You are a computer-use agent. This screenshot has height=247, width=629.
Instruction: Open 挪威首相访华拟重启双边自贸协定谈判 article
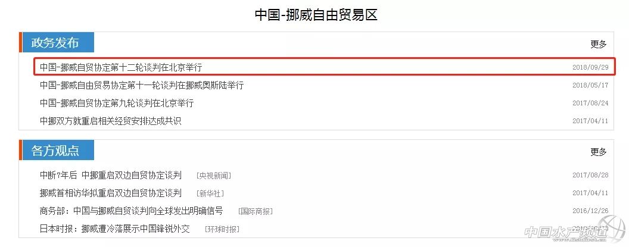[110, 193]
